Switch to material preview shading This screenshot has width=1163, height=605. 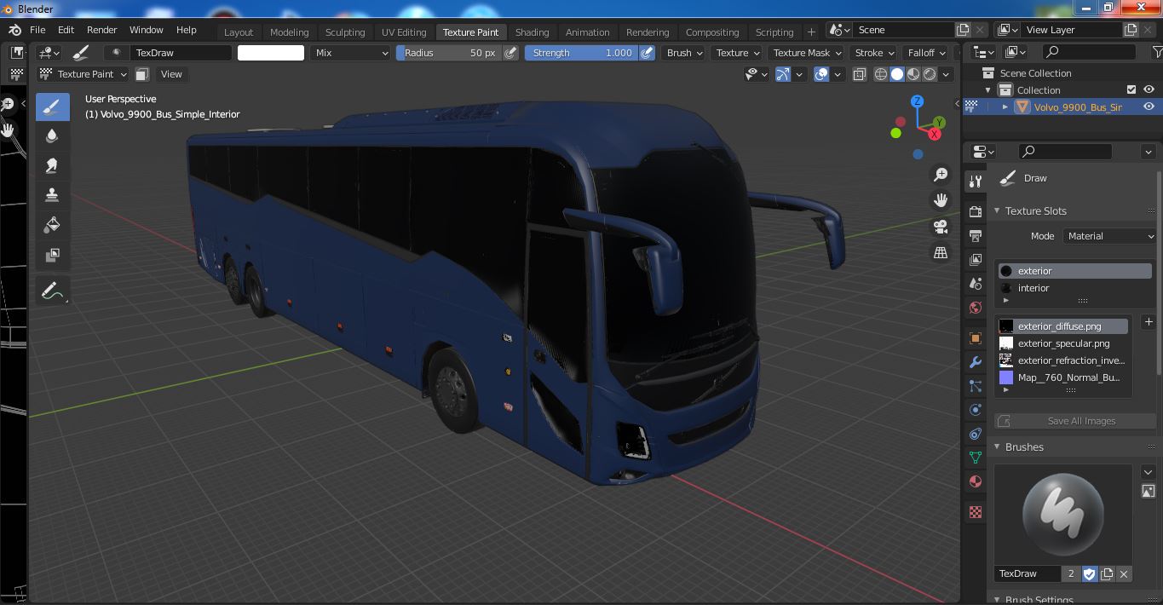point(913,74)
